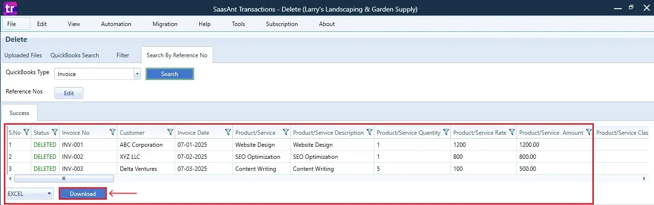Filter the Status column
654x205 pixels.
(x=55, y=132)
